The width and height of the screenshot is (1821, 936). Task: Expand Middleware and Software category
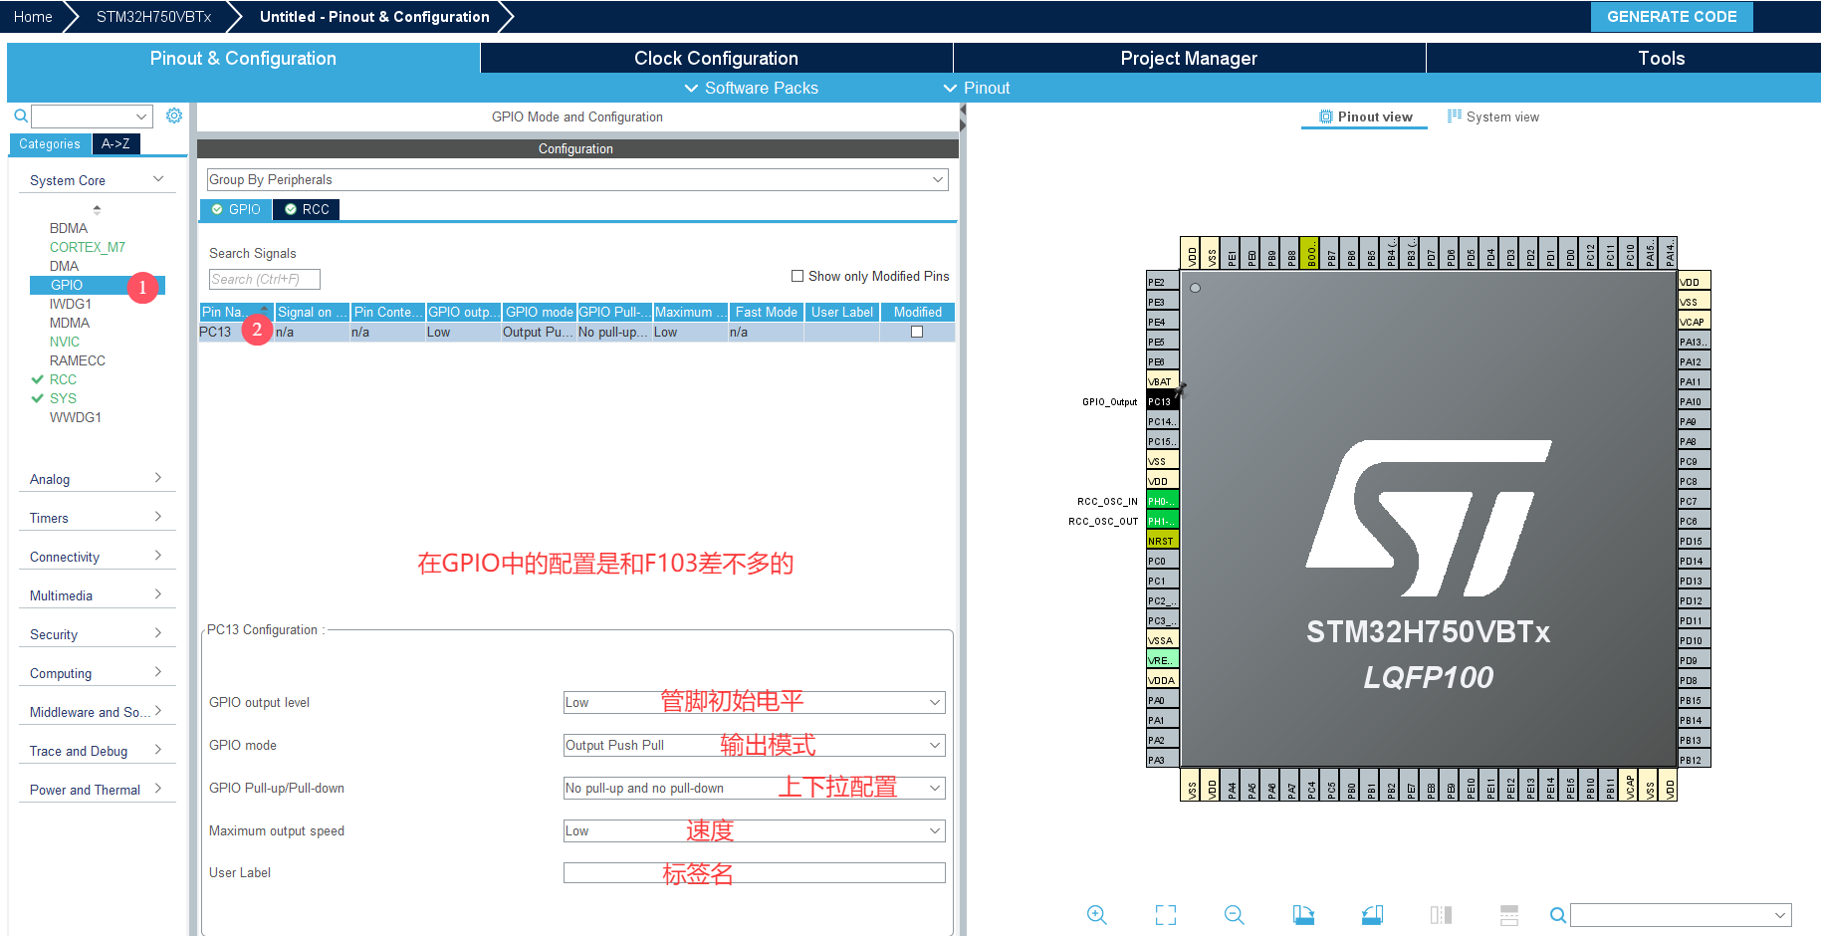pyautogui.click(x=97, y=712)
